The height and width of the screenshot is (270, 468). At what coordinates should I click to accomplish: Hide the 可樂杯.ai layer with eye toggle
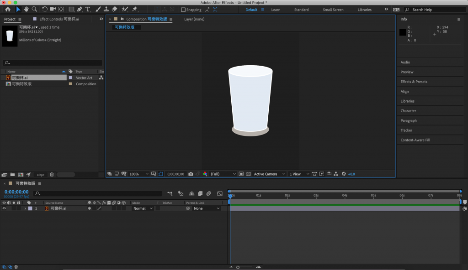(x=4, y=208)
